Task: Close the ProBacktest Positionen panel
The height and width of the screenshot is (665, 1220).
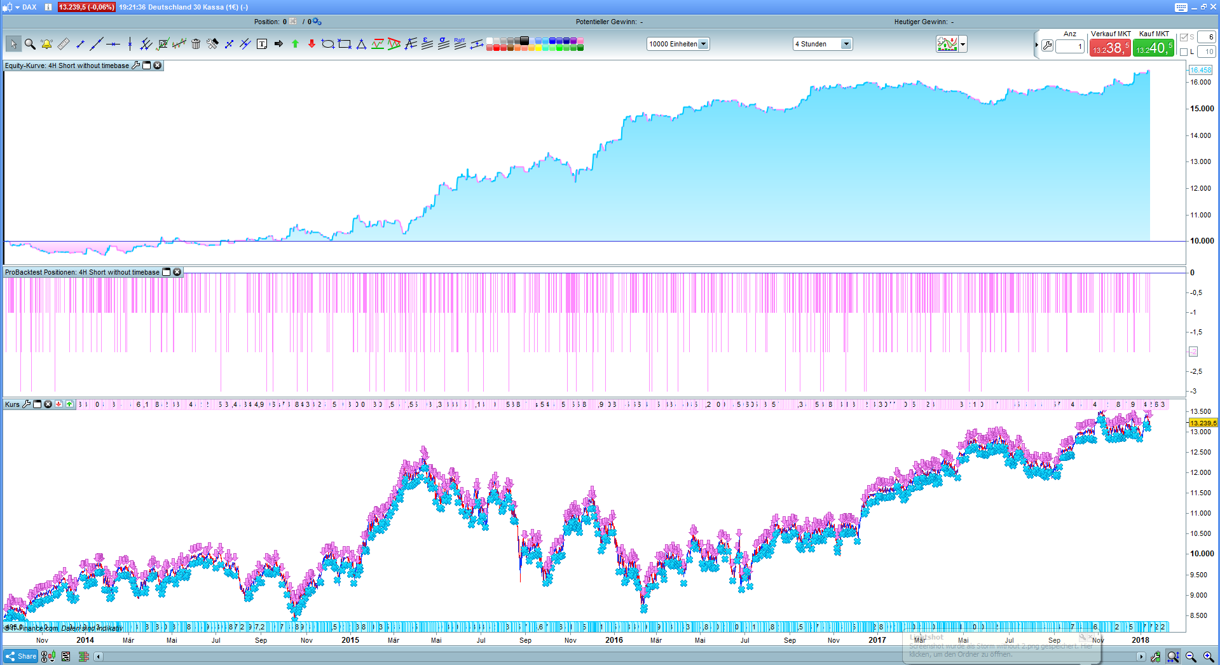Action: coord(177,272)
